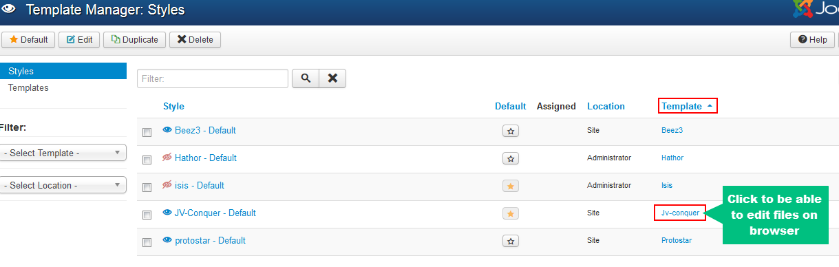
Task: Click crossed-eye icon for isis style
Action: pos(167,185)
